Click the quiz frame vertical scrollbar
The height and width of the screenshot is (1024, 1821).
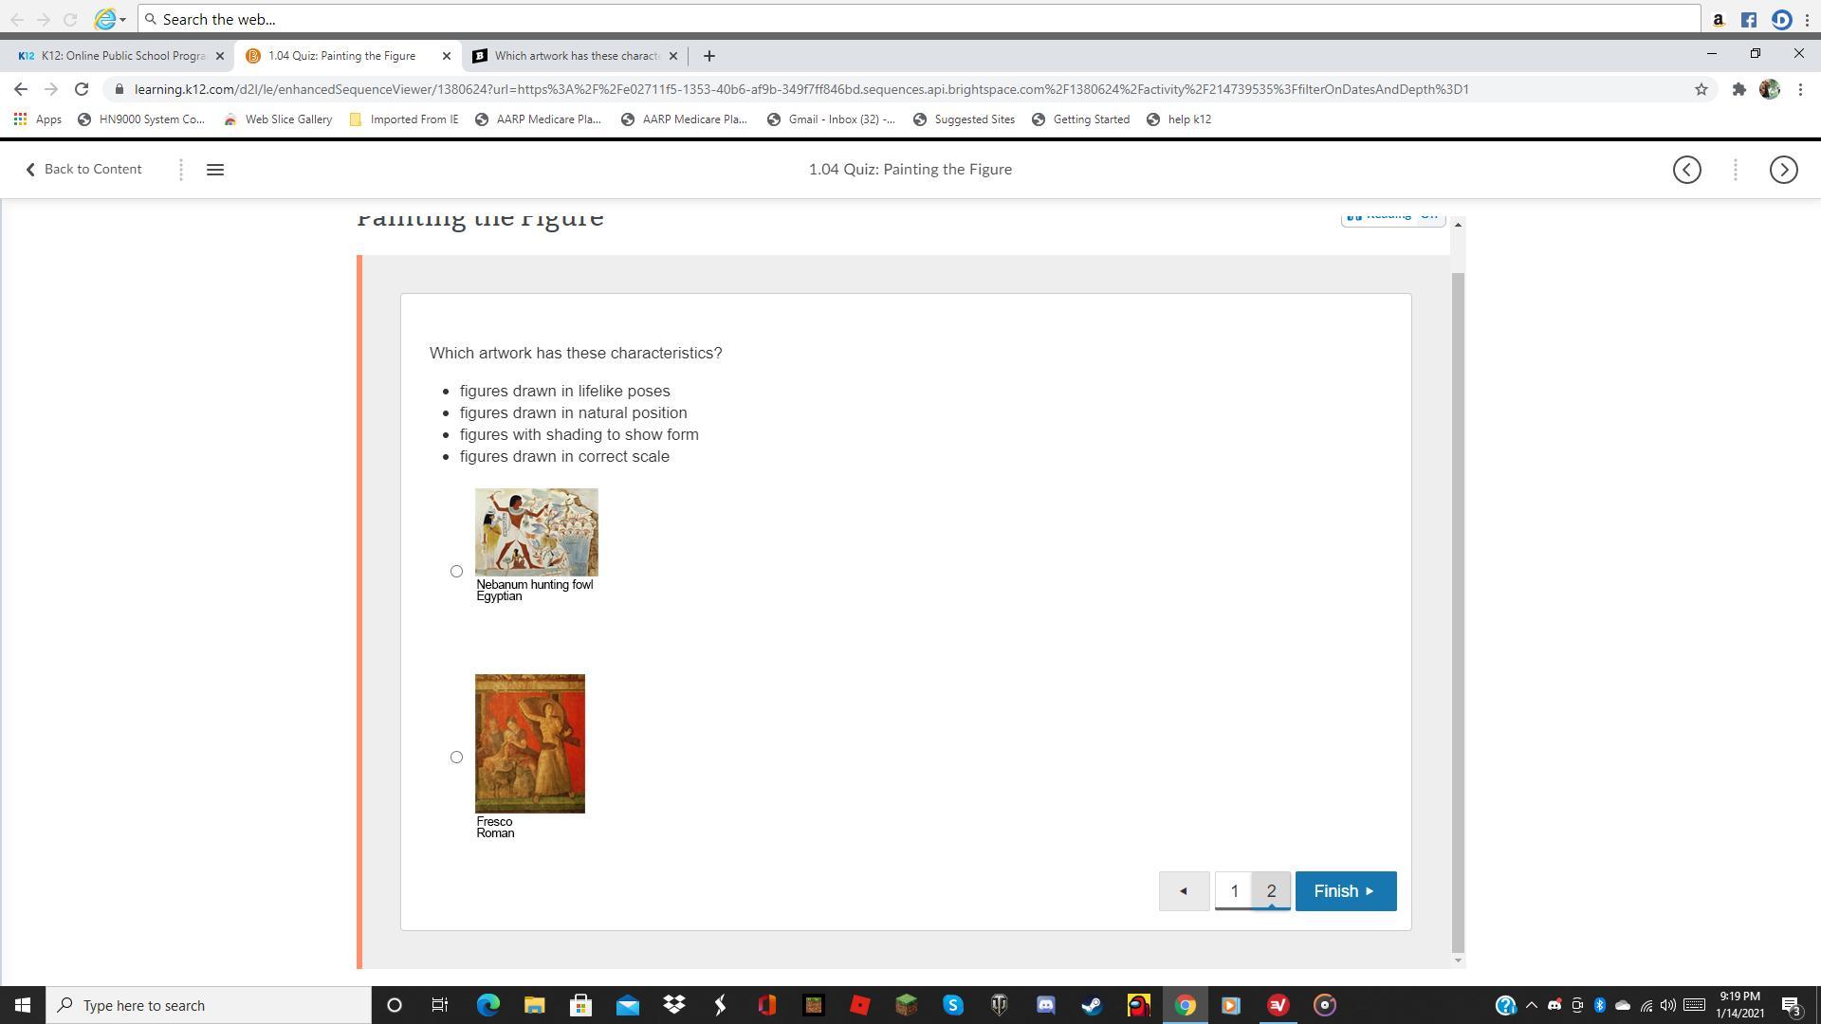pyautogui.click(x=1458, y=607)
